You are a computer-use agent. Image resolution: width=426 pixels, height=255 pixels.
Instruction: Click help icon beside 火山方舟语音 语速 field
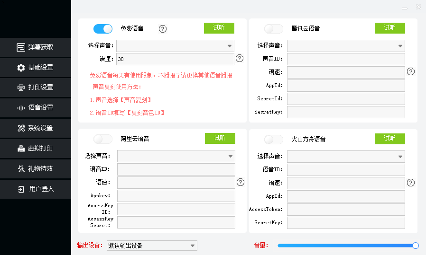tap(411, 183)
